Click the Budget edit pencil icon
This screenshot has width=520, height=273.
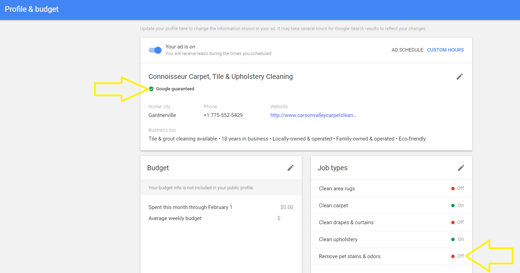pos(290,168)
